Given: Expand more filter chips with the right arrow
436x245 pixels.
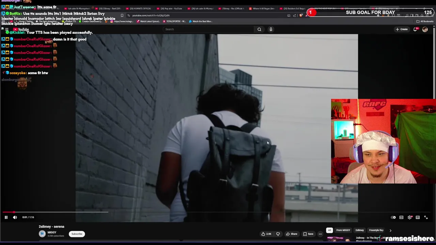Looking at the screenshot, I should pyautogui.click(x=390, y=230).
